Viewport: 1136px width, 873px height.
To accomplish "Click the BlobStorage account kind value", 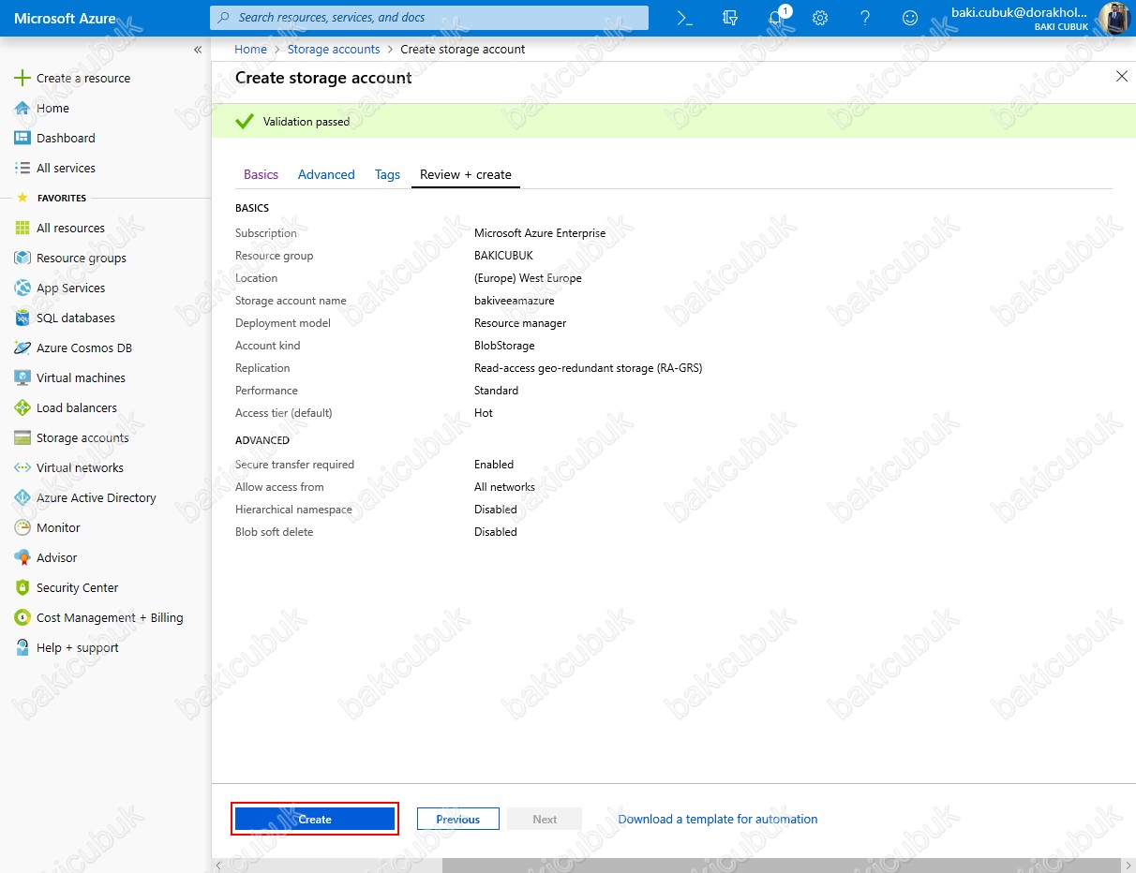I will click(x=504, y=346).
